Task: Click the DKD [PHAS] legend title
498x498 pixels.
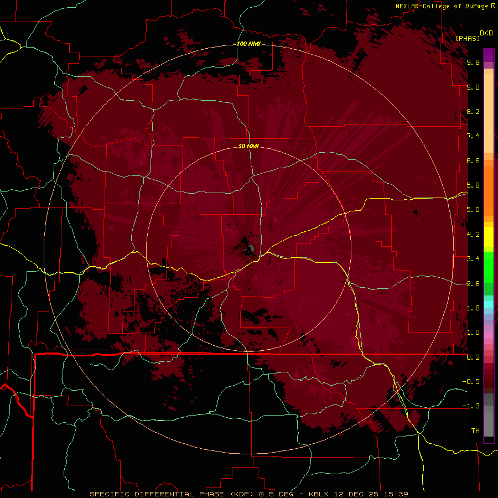Action: click(474, 35)
